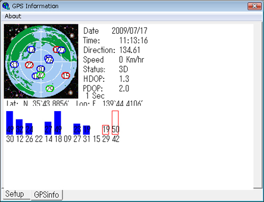Click the red outlined bar showing 50
Image resolution: width=264 pixels, height=202 pixels.
coord(115,123)
